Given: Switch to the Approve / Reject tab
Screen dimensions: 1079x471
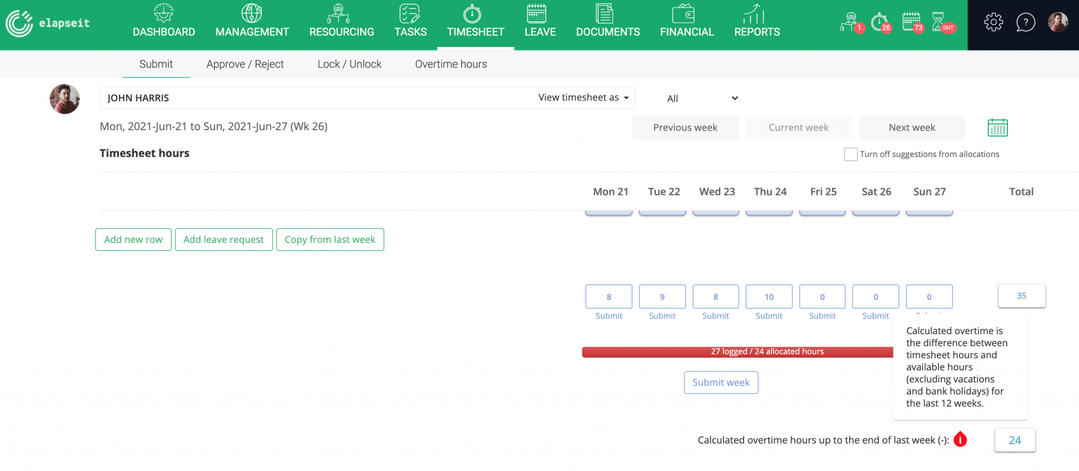Looking at the screenshot, I should point(245,64).
